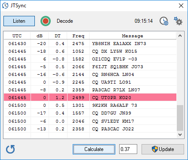Sort by the UTC column header
This screenshot has width=188, height=160.
(x=17, y=36)
